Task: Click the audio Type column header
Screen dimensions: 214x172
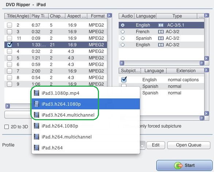Action: coord(177,16)
